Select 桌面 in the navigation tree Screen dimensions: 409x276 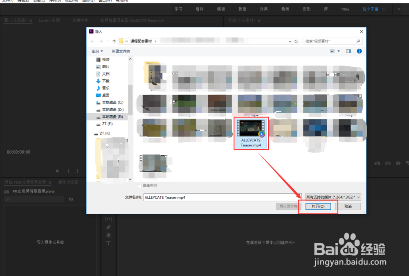click(x=106, y=95)
